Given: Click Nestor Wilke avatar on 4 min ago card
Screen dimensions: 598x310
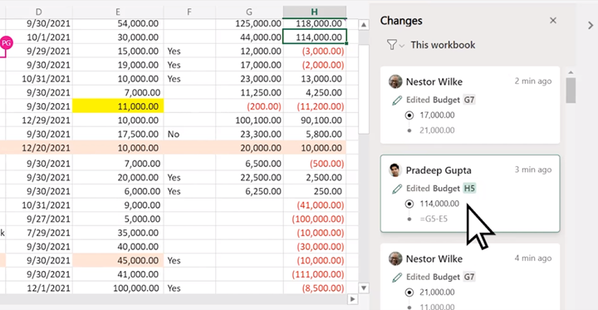Looking at the screenshot, I should point(395,258).
